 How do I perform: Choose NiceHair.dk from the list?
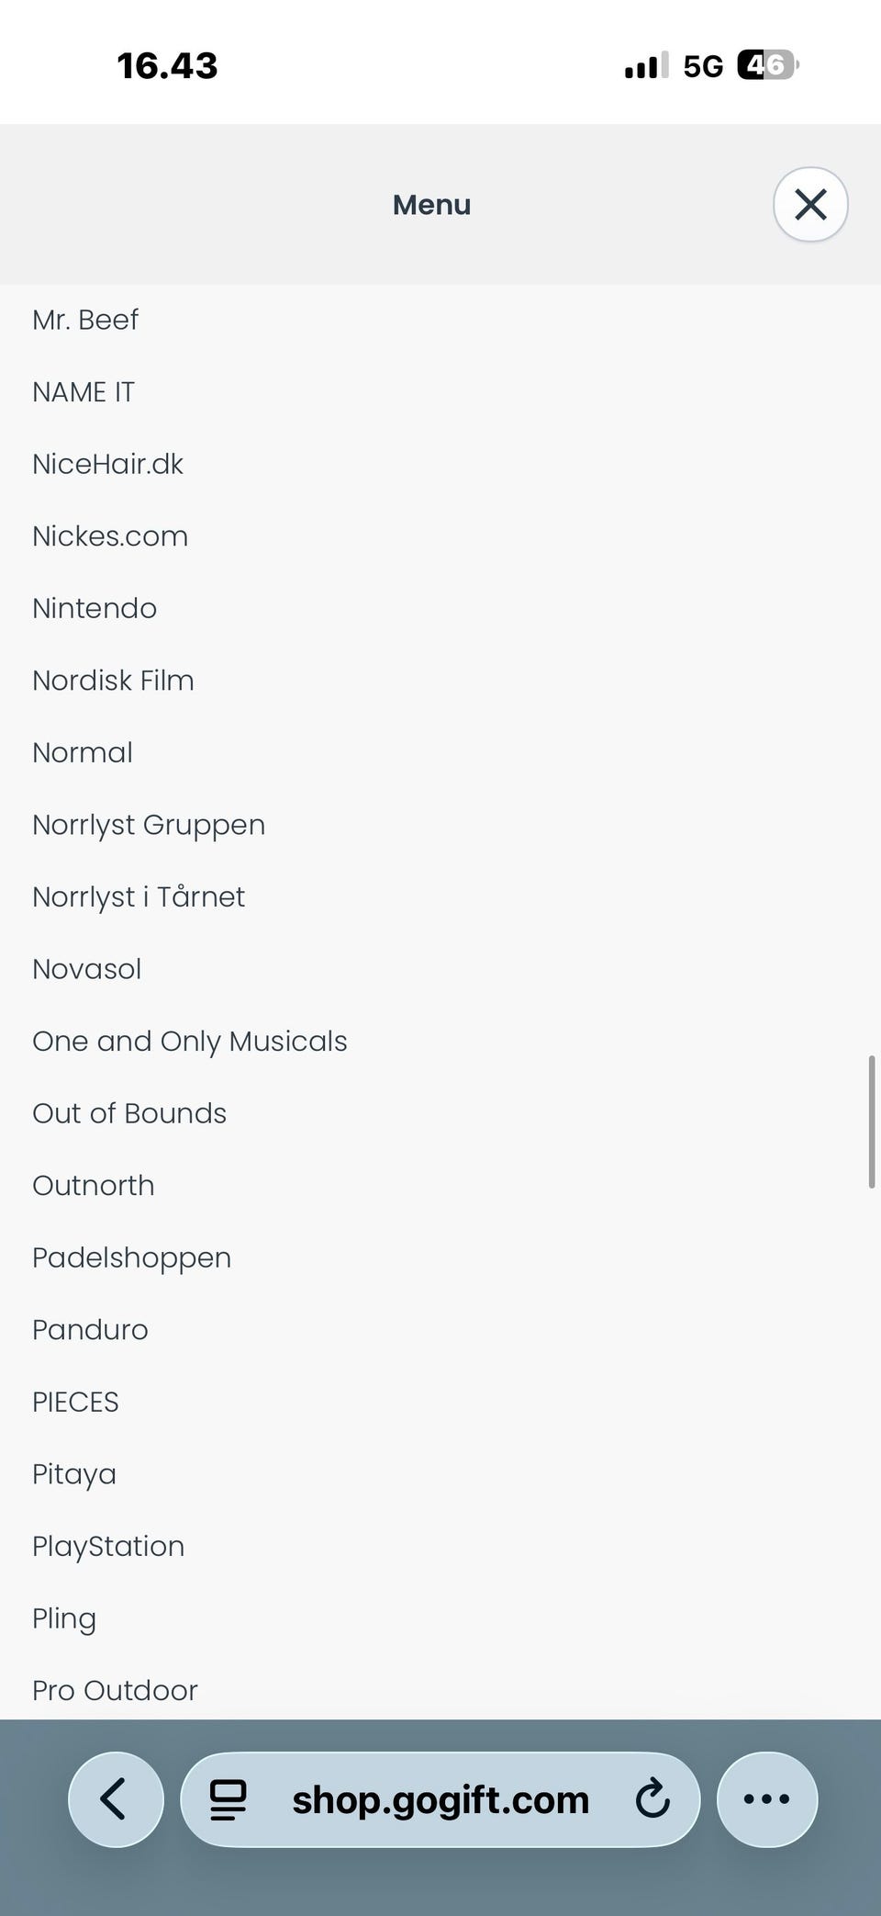tap(108, 464)
